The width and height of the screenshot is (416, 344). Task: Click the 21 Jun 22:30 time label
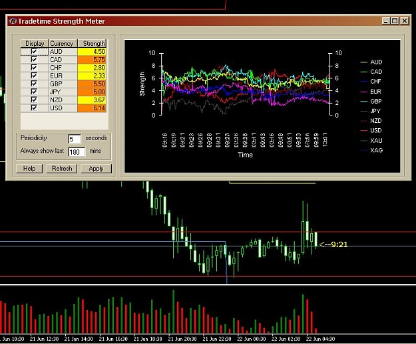click(217, 339)
